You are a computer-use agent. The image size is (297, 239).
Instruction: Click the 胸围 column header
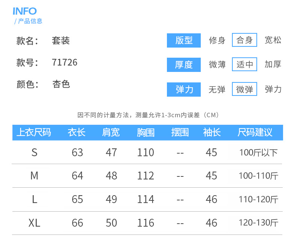pyautogui.click(x=145, y=133)
